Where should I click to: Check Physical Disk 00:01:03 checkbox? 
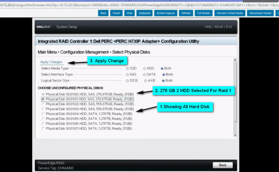tap(43, 109)
